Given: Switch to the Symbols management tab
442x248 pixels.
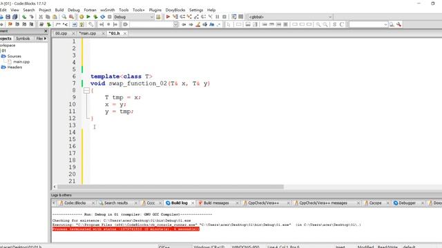Looking at the screenshot, I should coord(23,39).
